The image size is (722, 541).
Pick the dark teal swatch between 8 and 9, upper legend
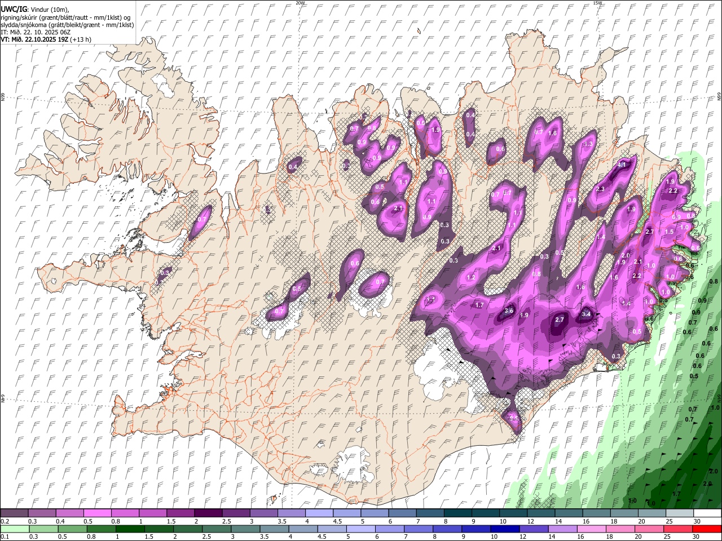pyautogui.click(x=458, y=513)
